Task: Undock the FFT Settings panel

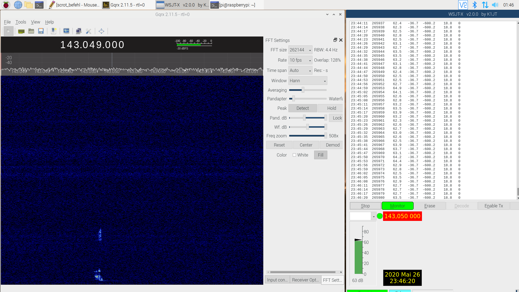Action: [335, 40]
